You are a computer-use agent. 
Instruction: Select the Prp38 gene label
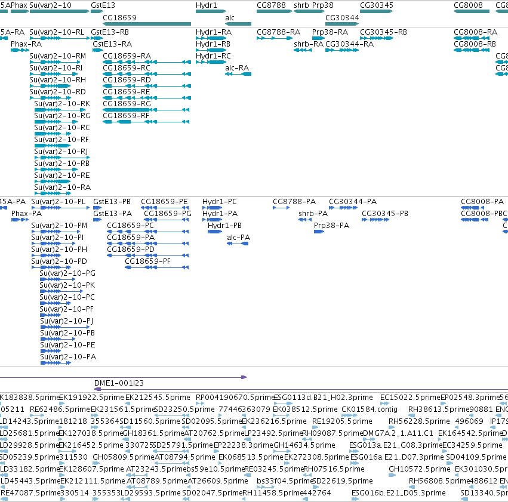tap(323, 5)
